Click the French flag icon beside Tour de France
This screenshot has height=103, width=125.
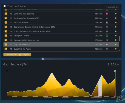[x=5, y=6]
